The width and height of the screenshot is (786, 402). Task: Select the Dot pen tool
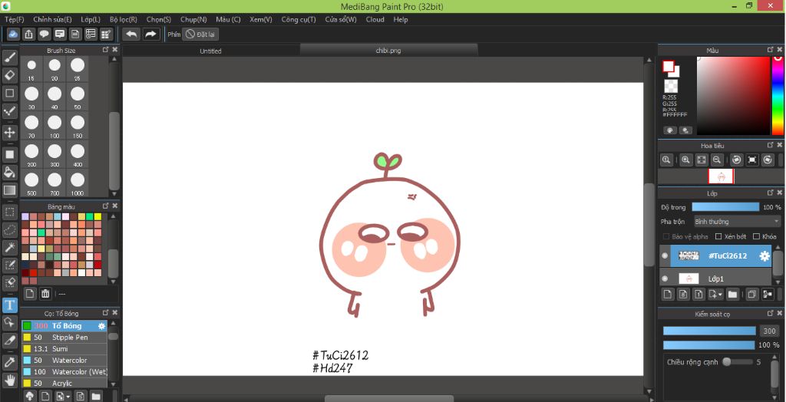coord(9,110)
